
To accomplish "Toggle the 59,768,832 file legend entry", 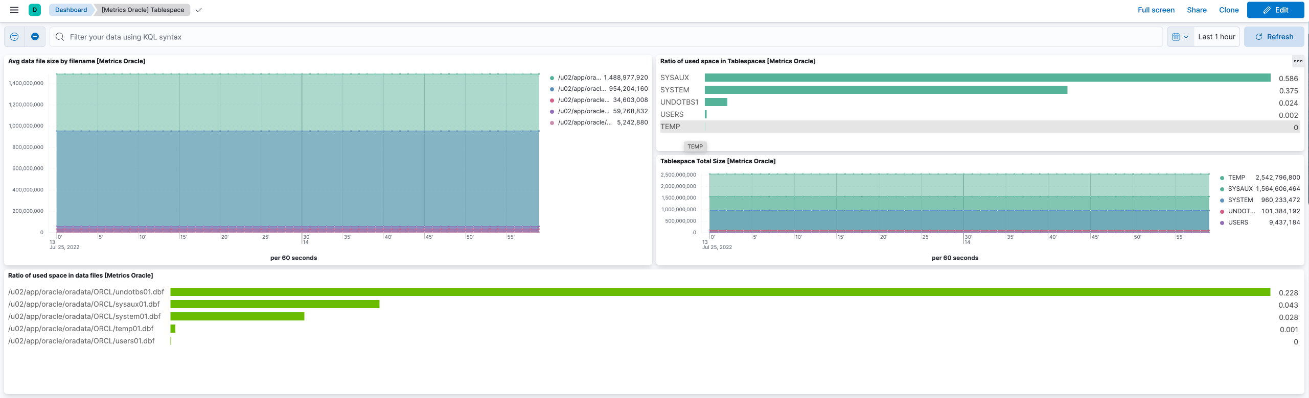I will pos(599,111).
